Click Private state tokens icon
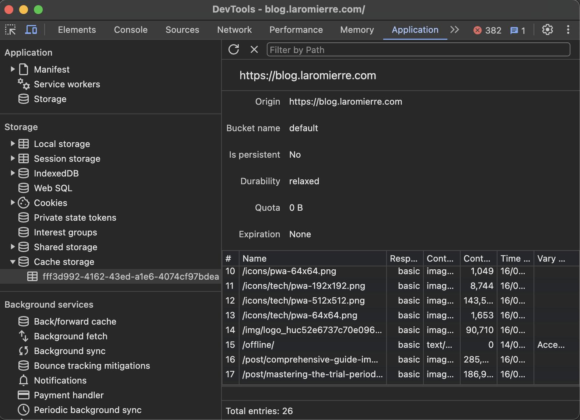The height and width of the screenshot is (420, 580). [x=24, y=217]
